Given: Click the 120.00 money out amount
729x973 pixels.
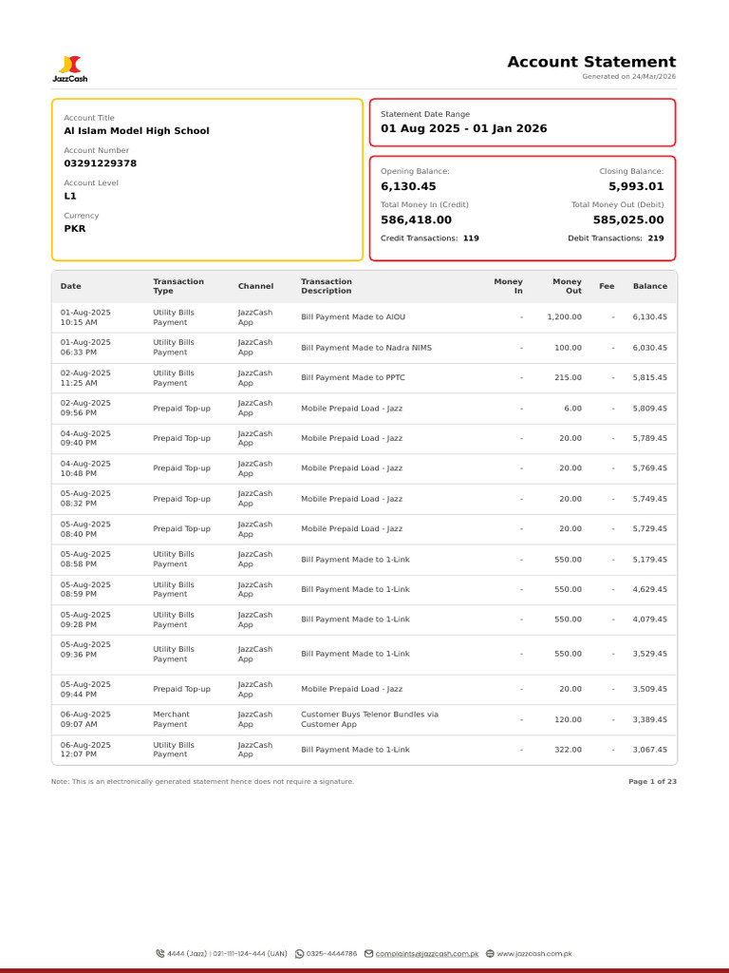Looking at the screenshot, I should point(568,720).
